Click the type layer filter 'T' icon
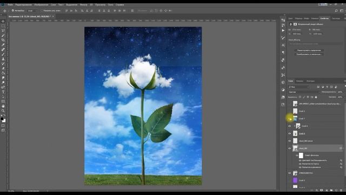Viewport: 346px width, 195px height. (x=327, y=87)
